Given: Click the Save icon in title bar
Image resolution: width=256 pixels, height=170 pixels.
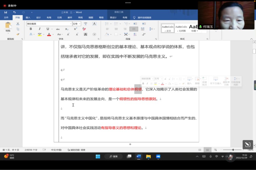Looking at the screenshot, I should coord(6,12).
